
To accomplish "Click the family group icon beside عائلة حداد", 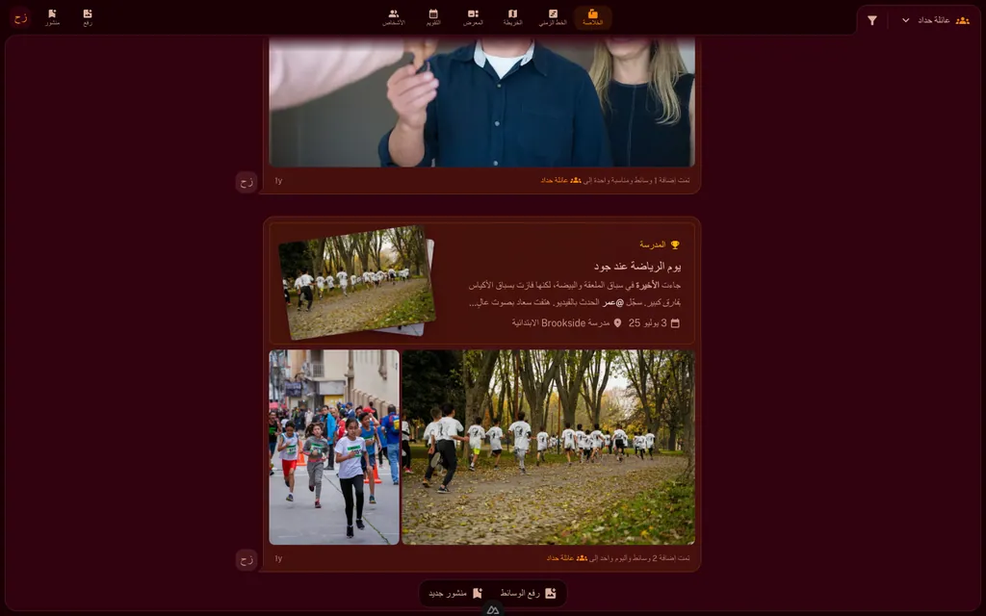I will [x=962, y=21].
